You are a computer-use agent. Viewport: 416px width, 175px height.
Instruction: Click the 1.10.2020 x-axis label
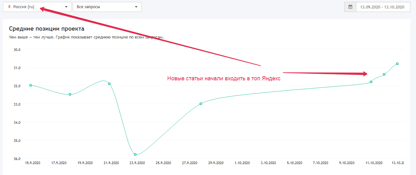point(242,163)
